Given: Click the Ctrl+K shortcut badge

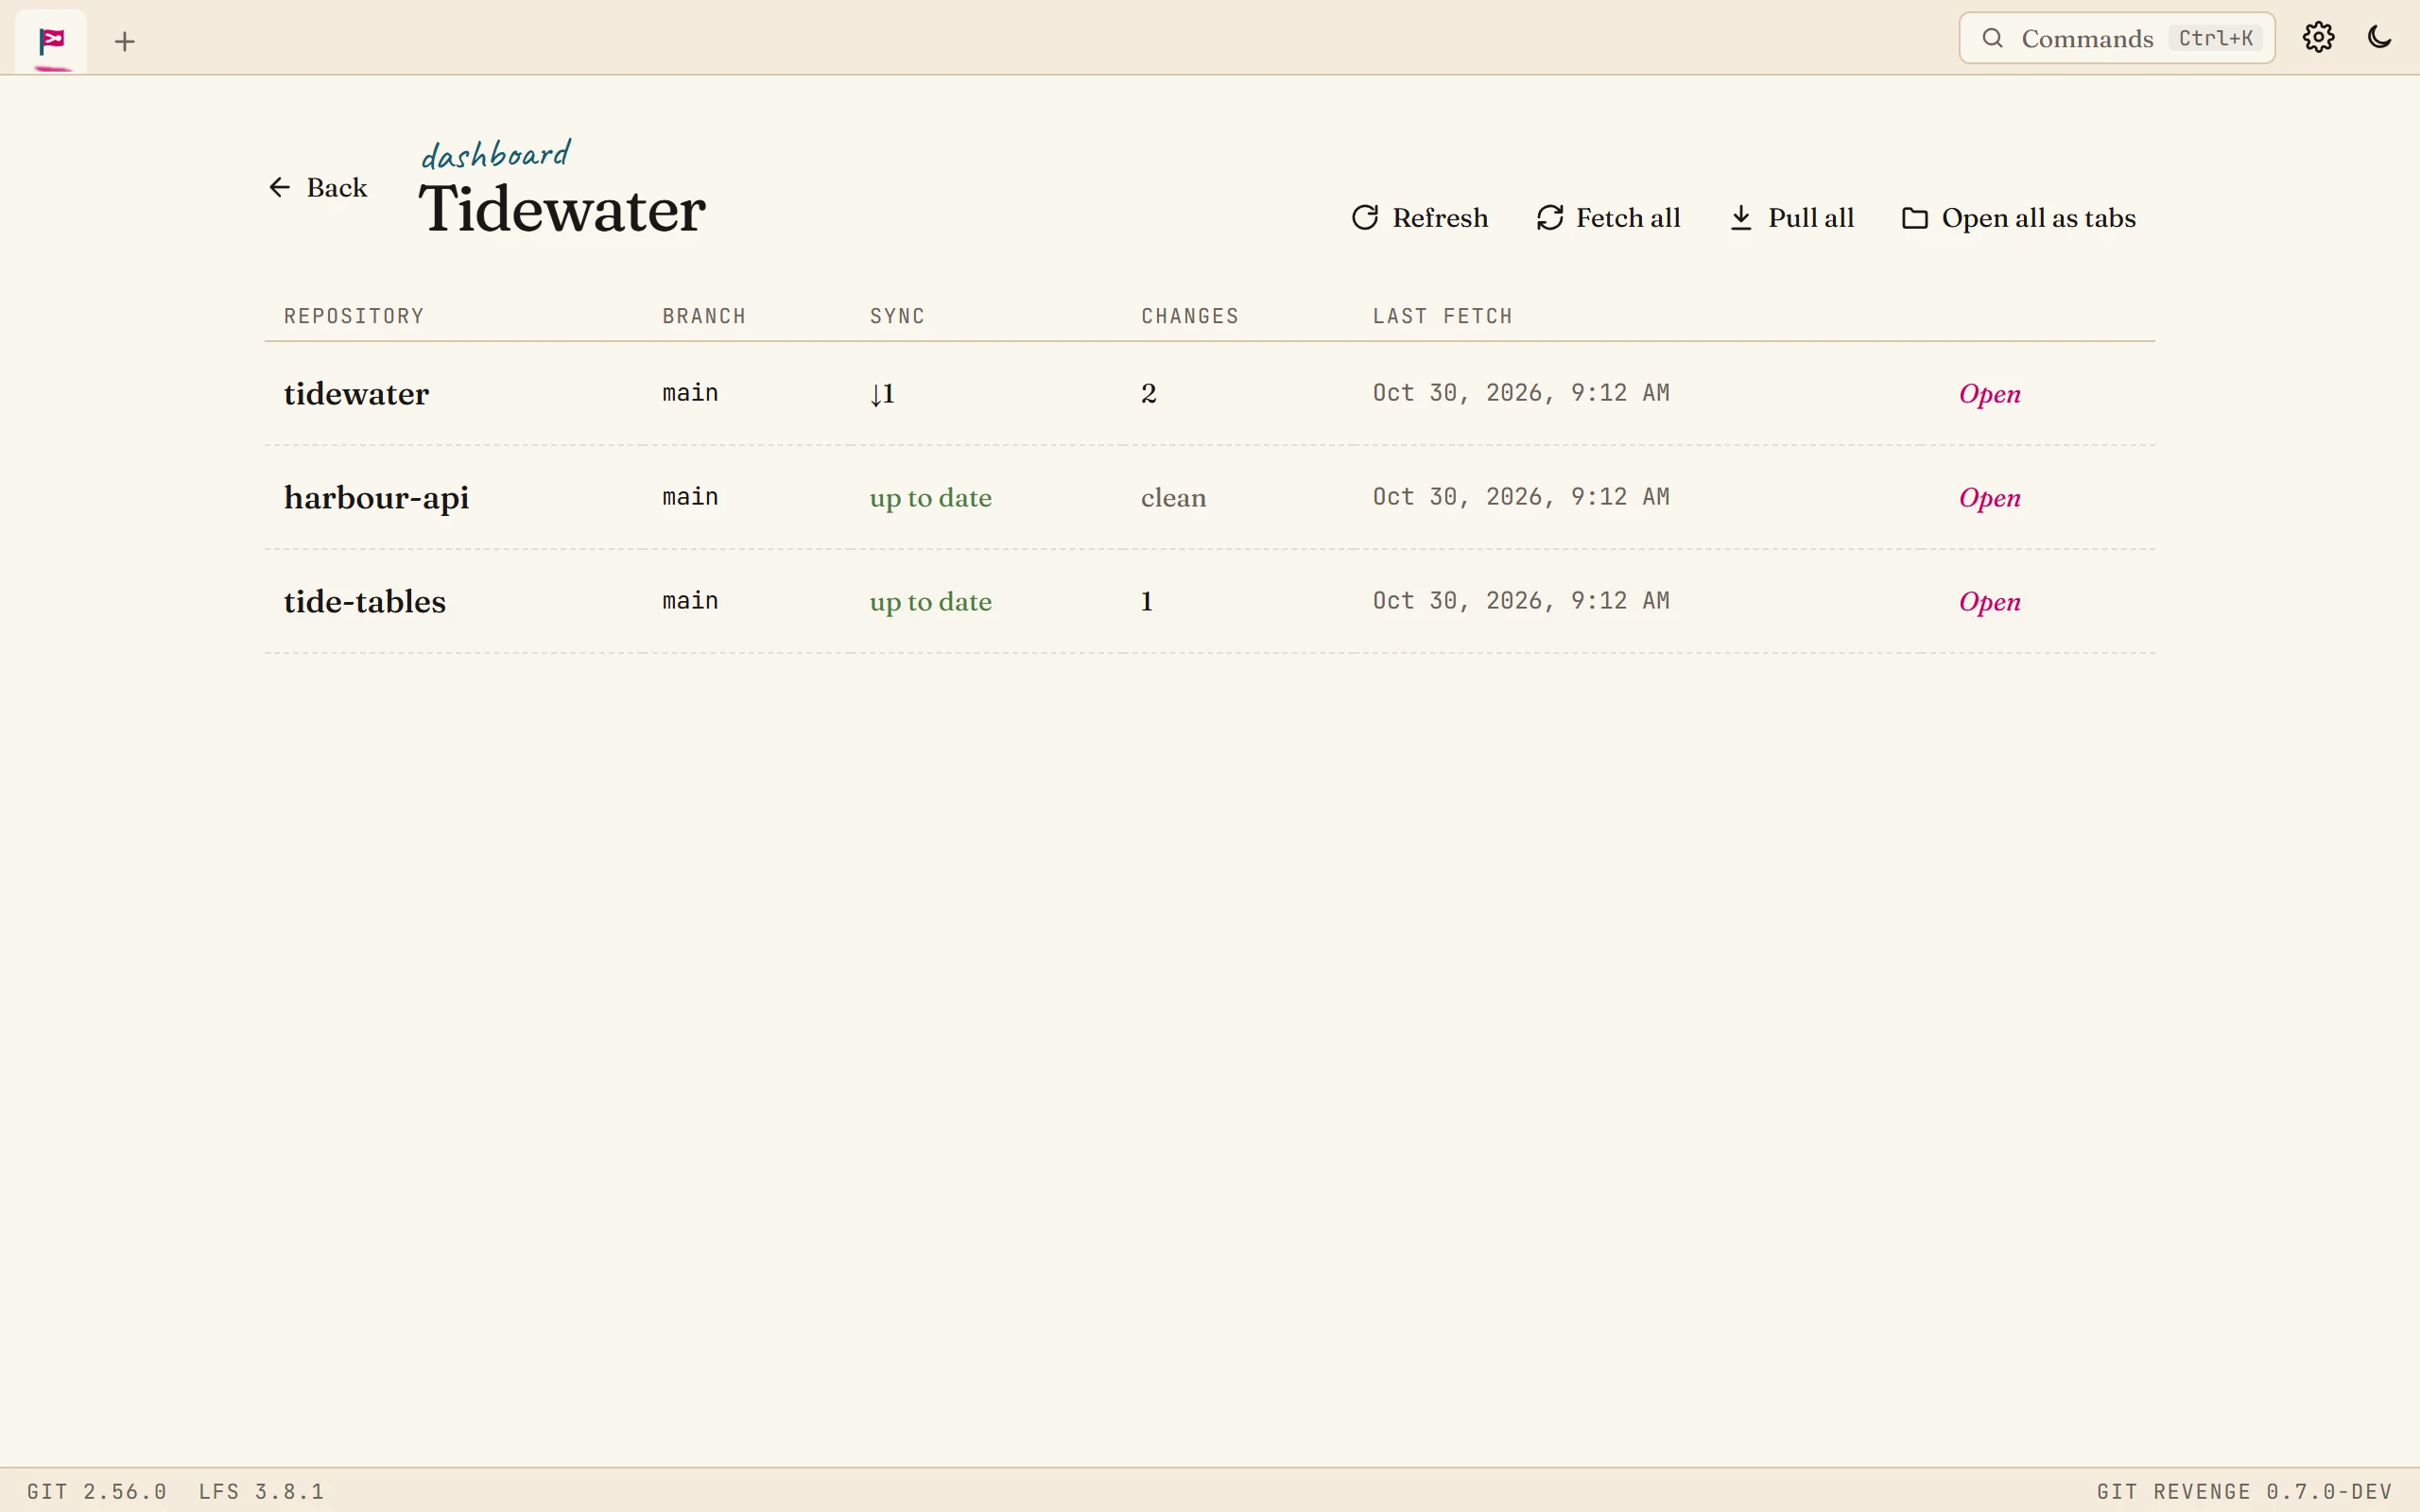Looking at the screenshot, I should (x=2215, y=38).
